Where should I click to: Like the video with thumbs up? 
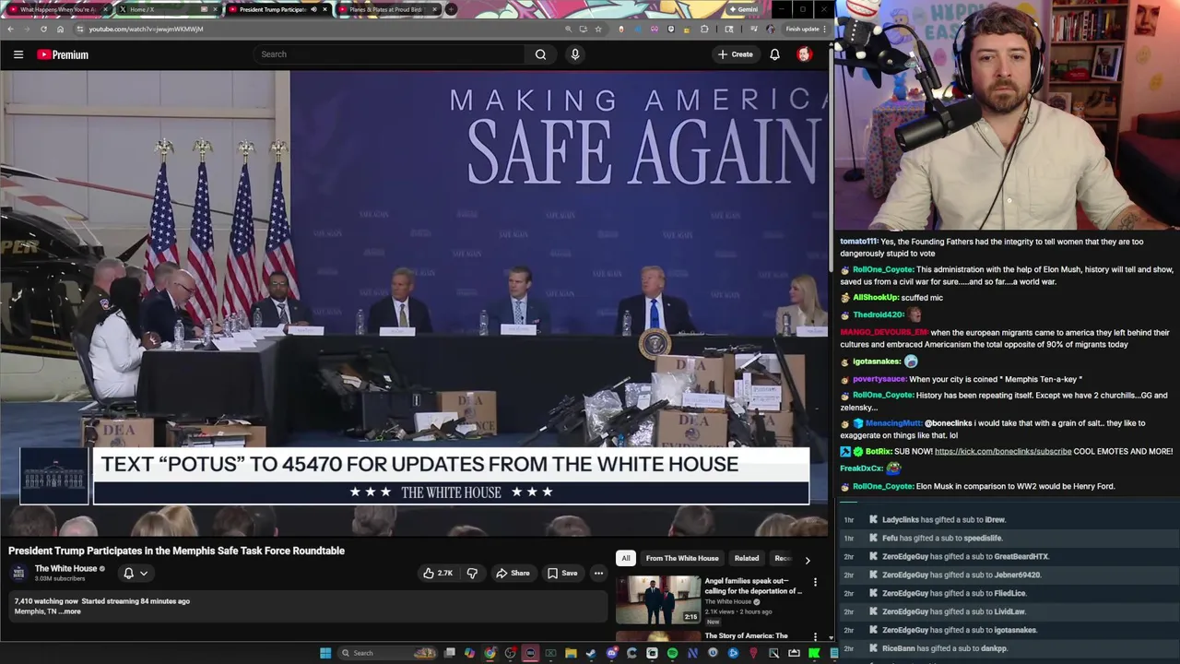(437, 573)
